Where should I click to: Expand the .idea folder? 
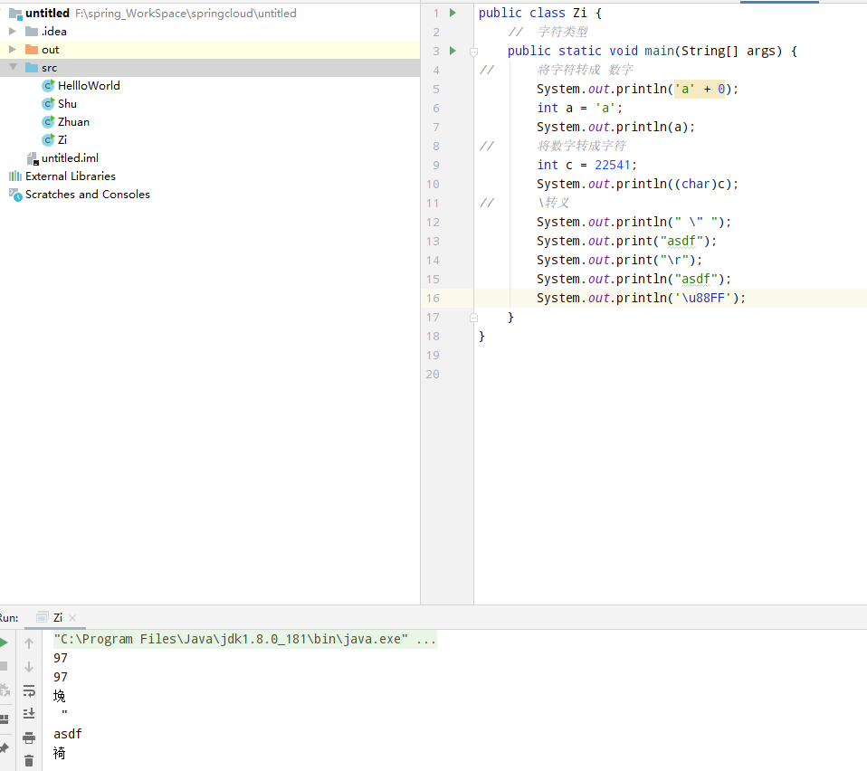pyautogui.click(x=13, y=32)
